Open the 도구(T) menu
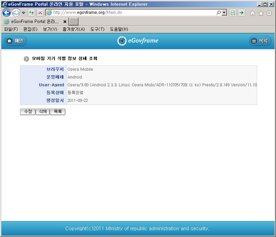 tap(97, 29)
